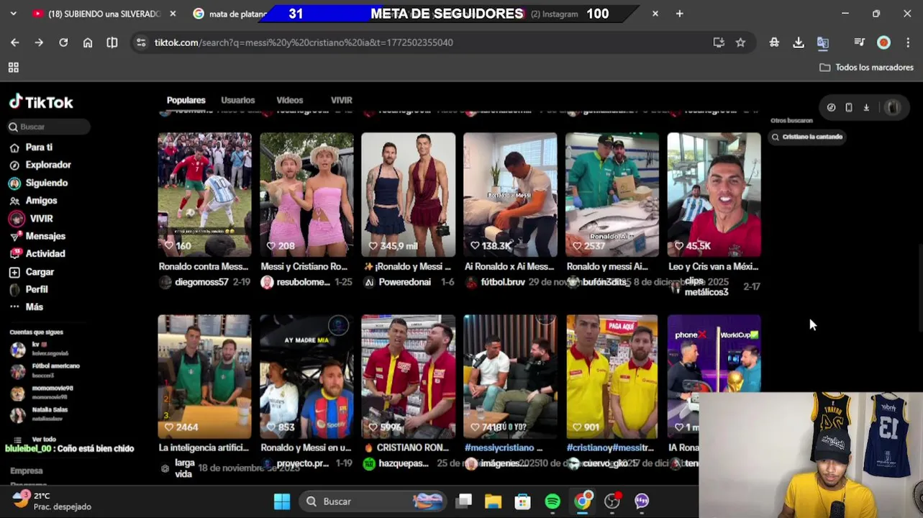The width and height of the screenshot is (923, 518).
Task: Open a new browser tab
Action: (x=679, y=14)
